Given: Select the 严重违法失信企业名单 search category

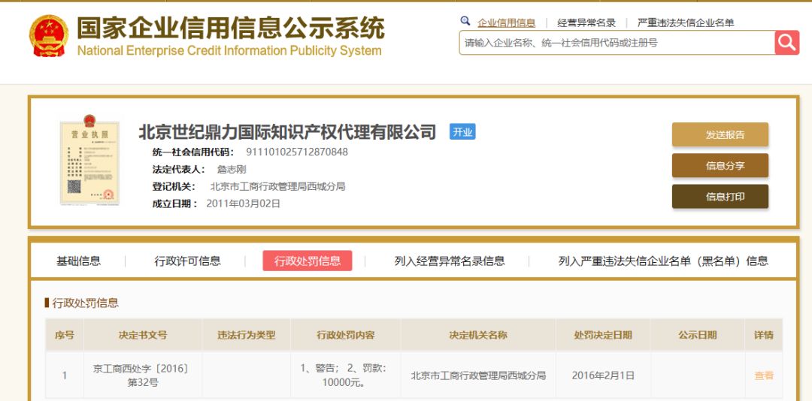Looking at the screenshot, I should pyautogui.click(x=685, y=23).
